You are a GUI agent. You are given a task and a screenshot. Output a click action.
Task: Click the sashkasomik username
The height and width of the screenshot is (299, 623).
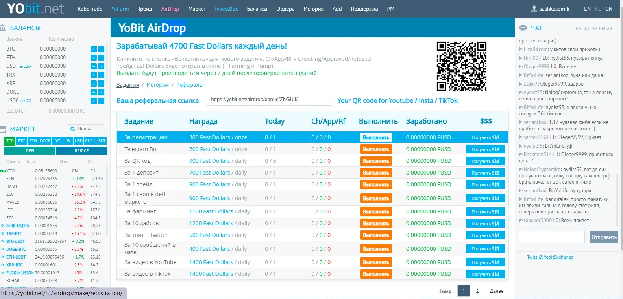[x=554, y=9]
